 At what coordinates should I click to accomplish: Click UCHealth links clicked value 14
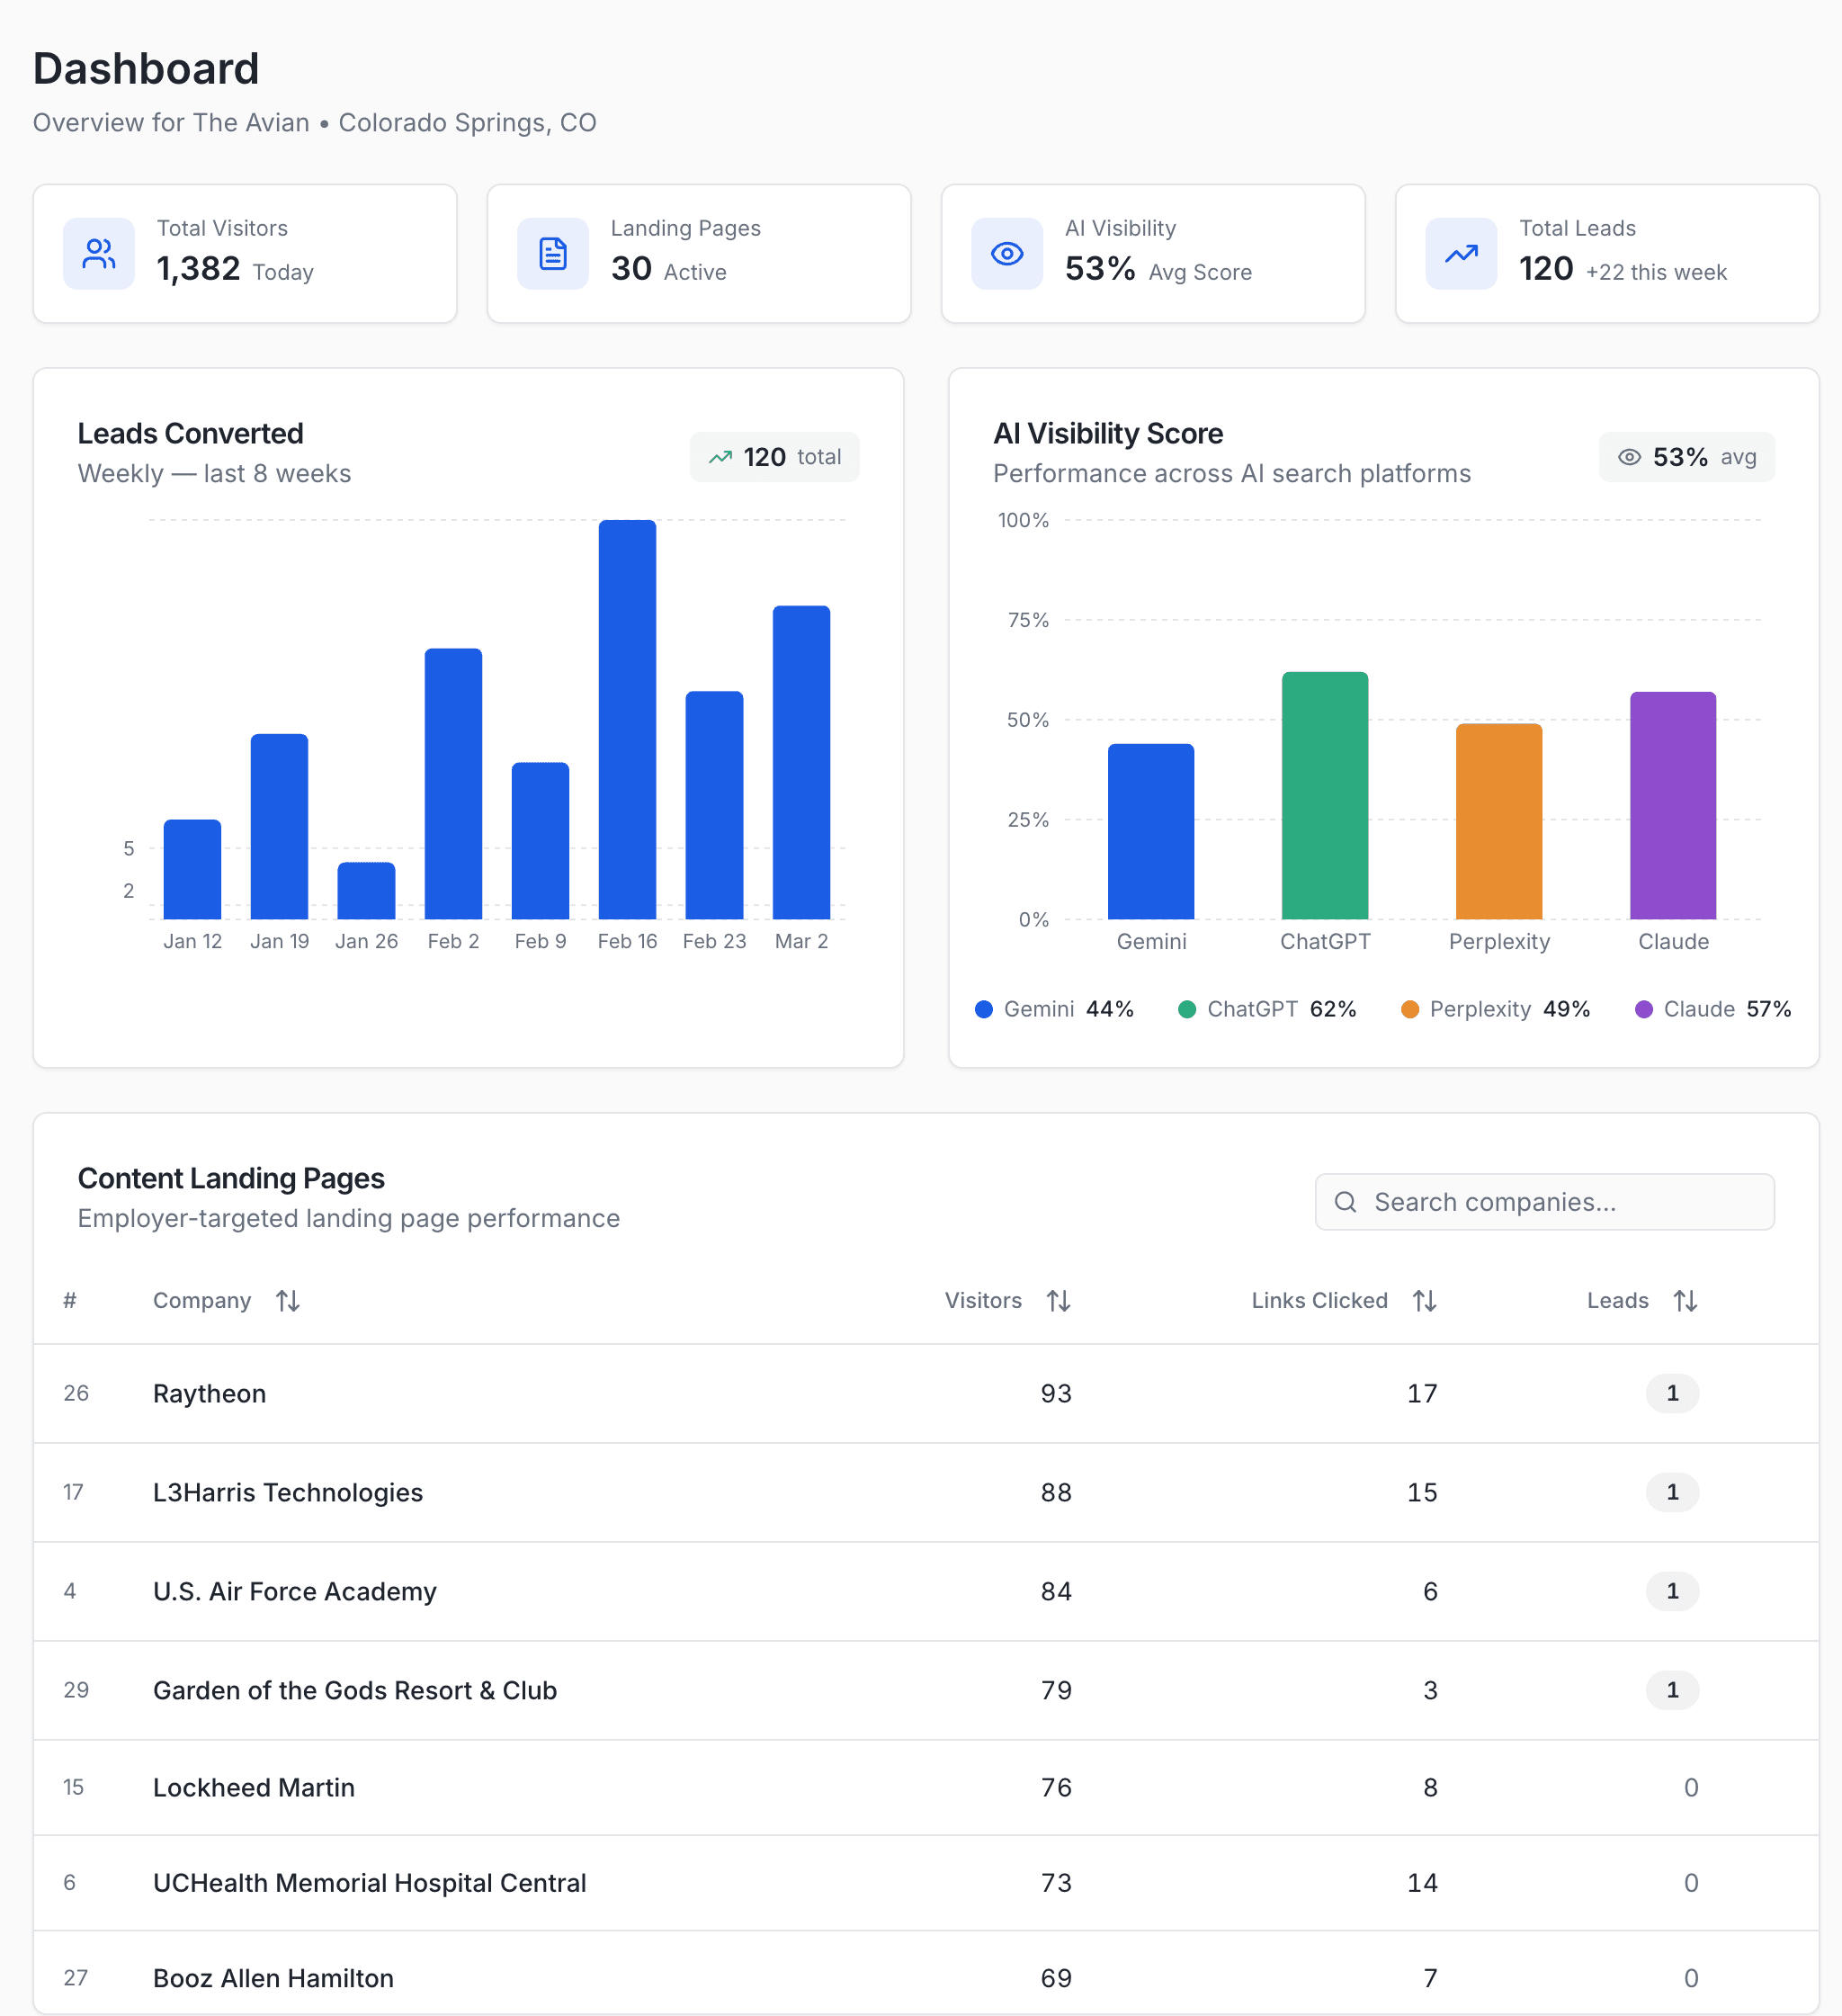pos(1422,1883)
